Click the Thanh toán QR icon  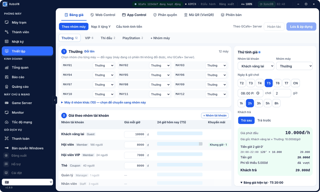point(7,138)
